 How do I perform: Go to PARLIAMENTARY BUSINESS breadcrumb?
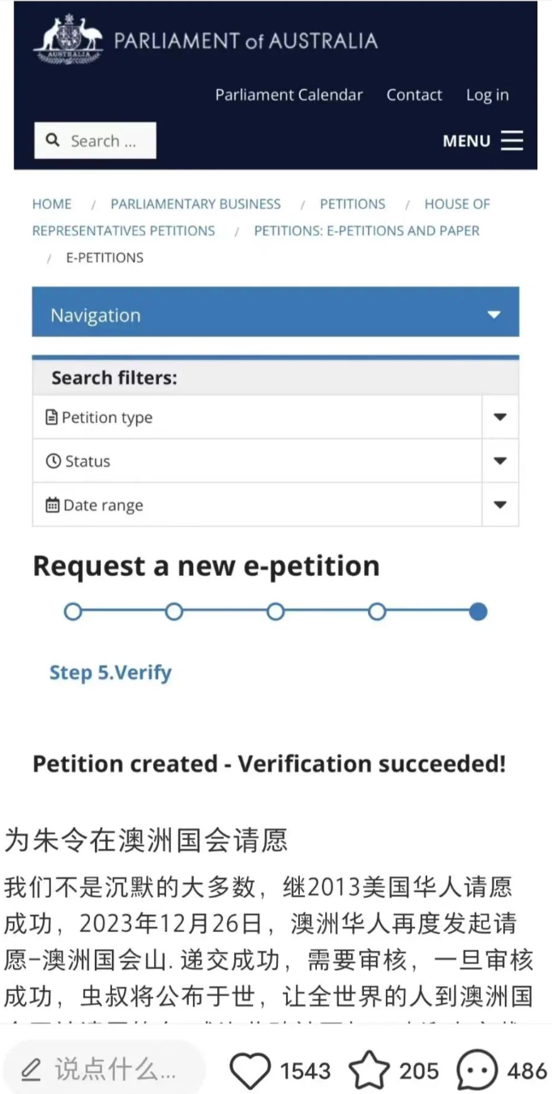pyautogui.click(x=195, y=204)
